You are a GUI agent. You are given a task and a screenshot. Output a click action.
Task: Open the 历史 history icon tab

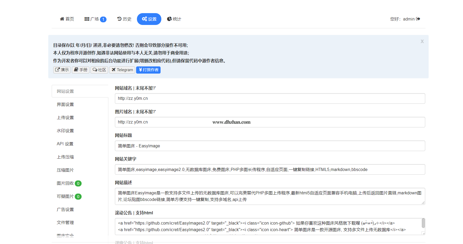[x=119, y=19]
